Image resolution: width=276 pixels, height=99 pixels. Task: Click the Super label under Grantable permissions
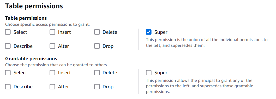pos(161,73)
